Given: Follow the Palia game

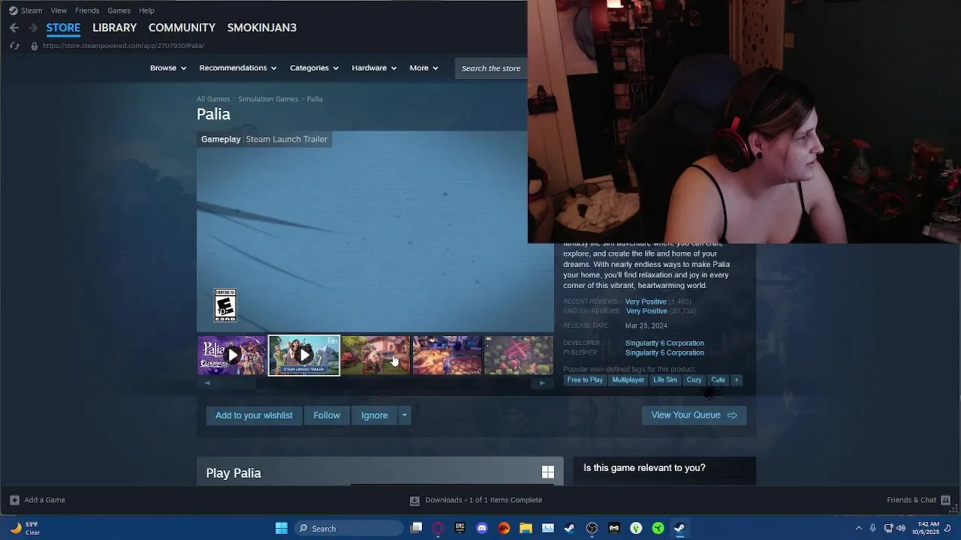Looking at the screenshot, I should tap(327, 415).
